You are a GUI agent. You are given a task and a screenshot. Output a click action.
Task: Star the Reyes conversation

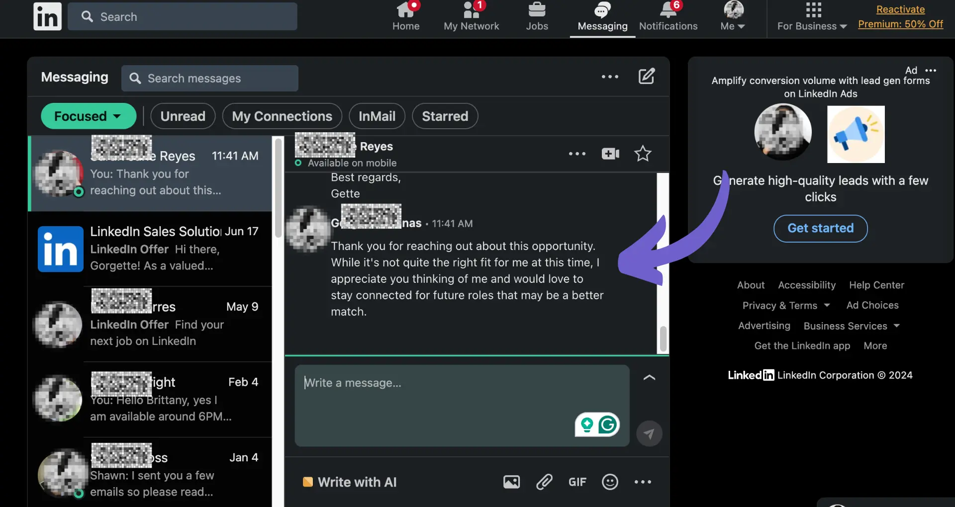pyautogui.click(x=643, y=154)
